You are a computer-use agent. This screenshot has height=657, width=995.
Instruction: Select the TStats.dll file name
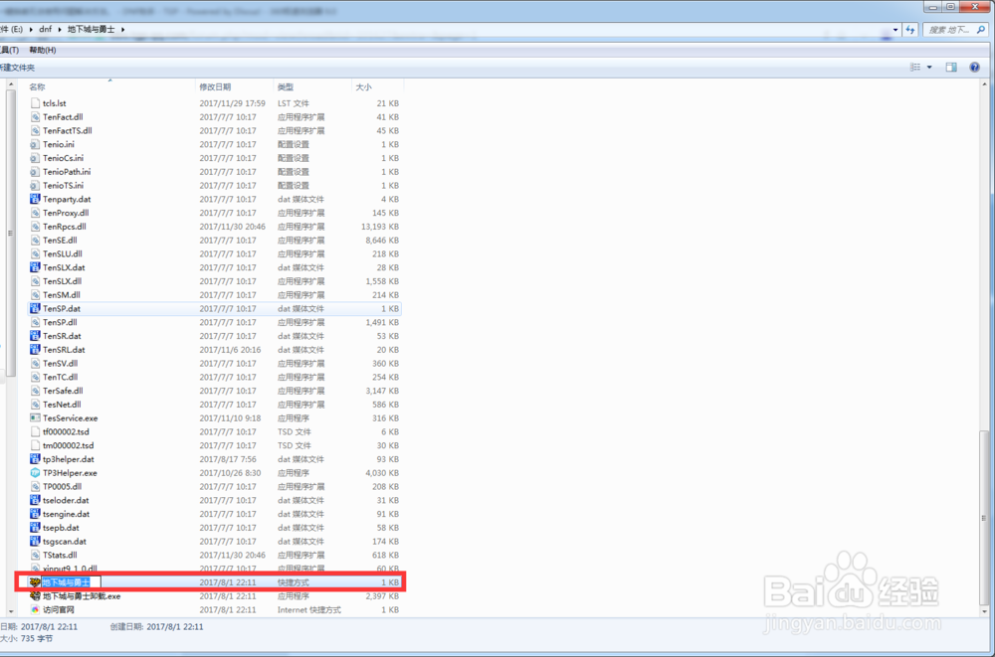(61, 555)
